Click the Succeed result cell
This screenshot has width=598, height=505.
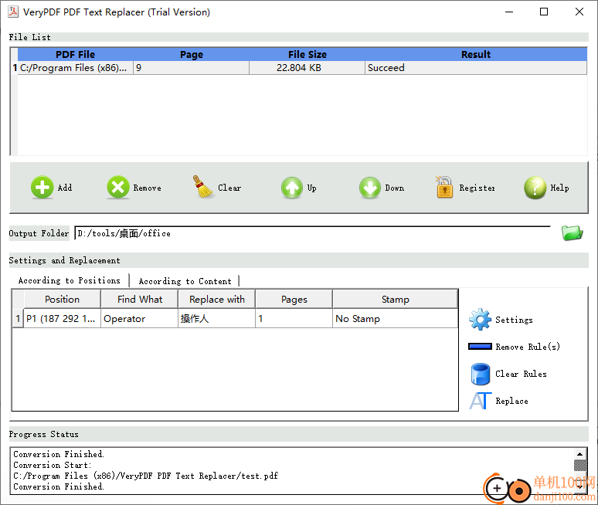tap(476, 68)
